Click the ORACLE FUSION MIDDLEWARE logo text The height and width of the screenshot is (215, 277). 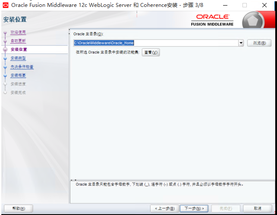coord(212,20)
